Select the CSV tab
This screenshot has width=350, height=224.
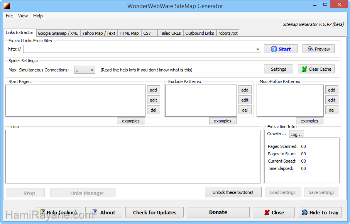tap(149, 33)
